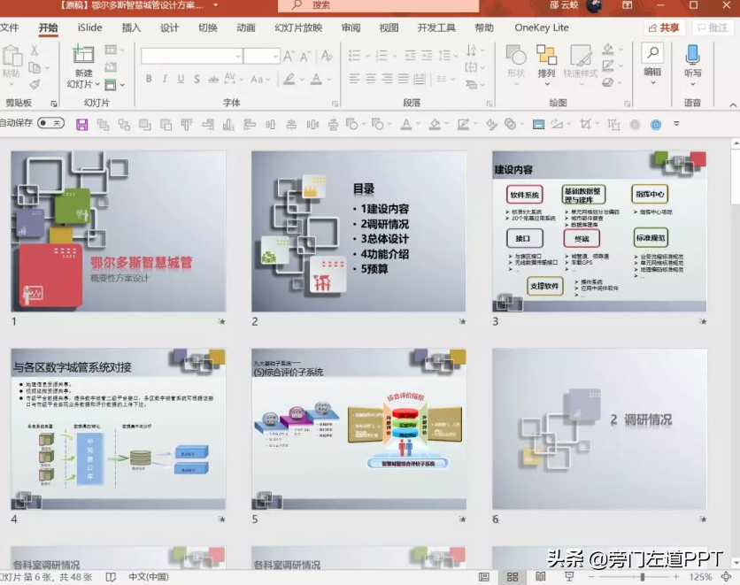Switch to the iSlide tab

coord(89,27)
